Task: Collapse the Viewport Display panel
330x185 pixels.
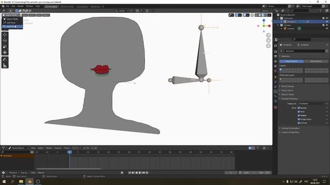Action: click(x=289, y=99)
